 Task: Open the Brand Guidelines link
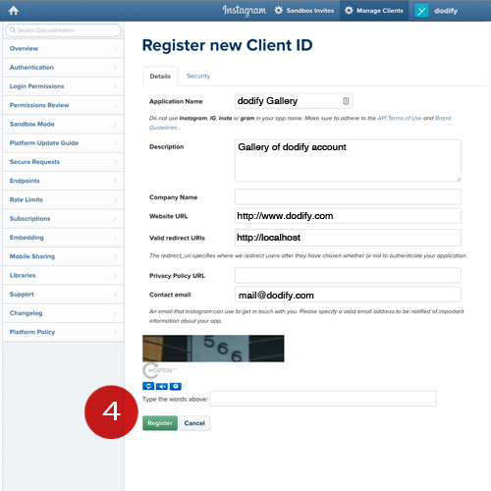pos(443,118)
